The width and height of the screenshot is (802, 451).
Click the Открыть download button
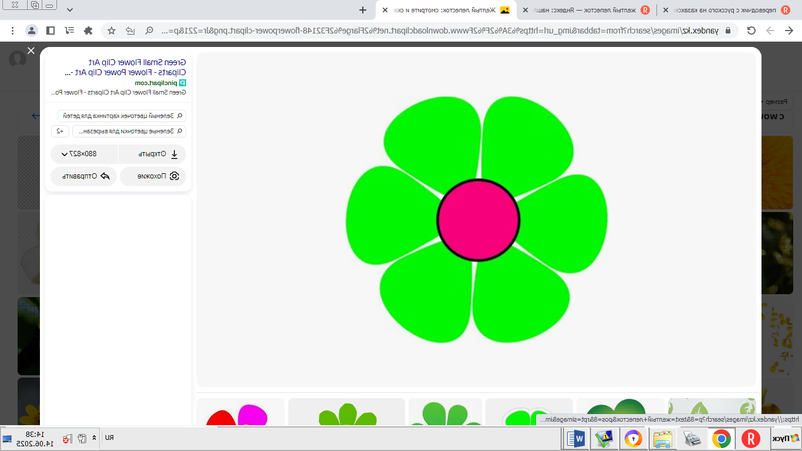coord(152,154)
